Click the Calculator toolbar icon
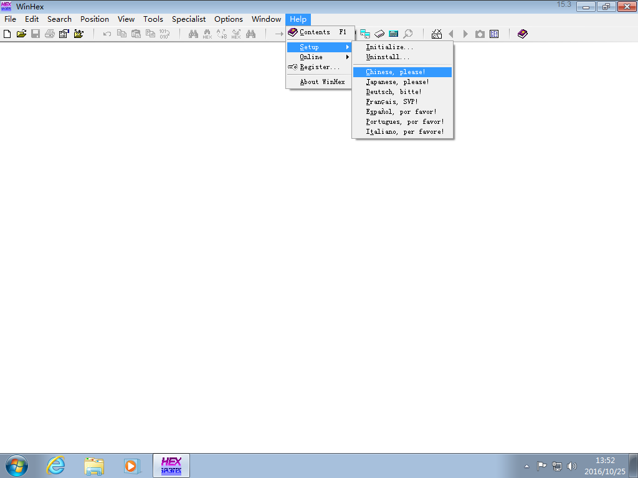The width and height of the screenshot is (638, 478). click(394, 34)
